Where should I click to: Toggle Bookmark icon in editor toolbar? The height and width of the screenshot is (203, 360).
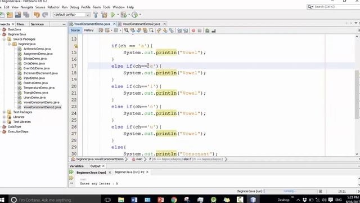coord(171,30)
